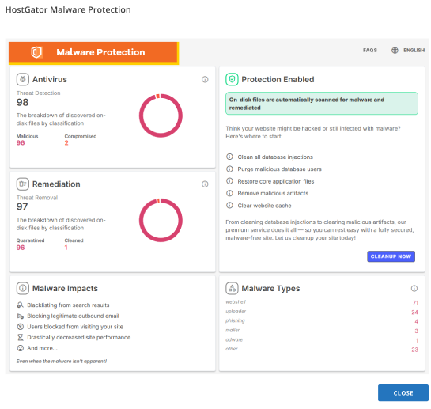
Task: Click the uploader count 24
Action: pyautogui.click(x=414, y=312)
